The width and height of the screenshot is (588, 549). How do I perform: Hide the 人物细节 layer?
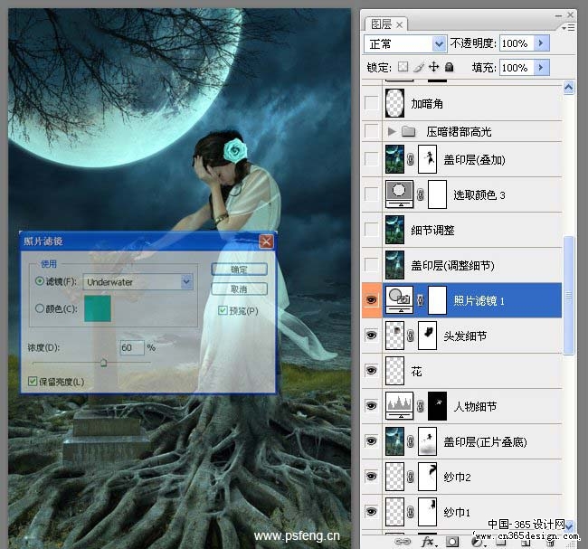tap(372, 406)
